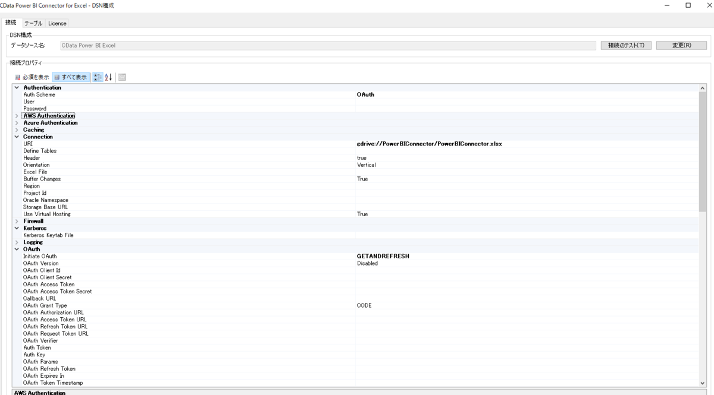Image resolution: width=714 pixels, height=395 pixels.
Task: Sort properties alphabetically with the A-Z icon
Action: click(x=108, y=77)
